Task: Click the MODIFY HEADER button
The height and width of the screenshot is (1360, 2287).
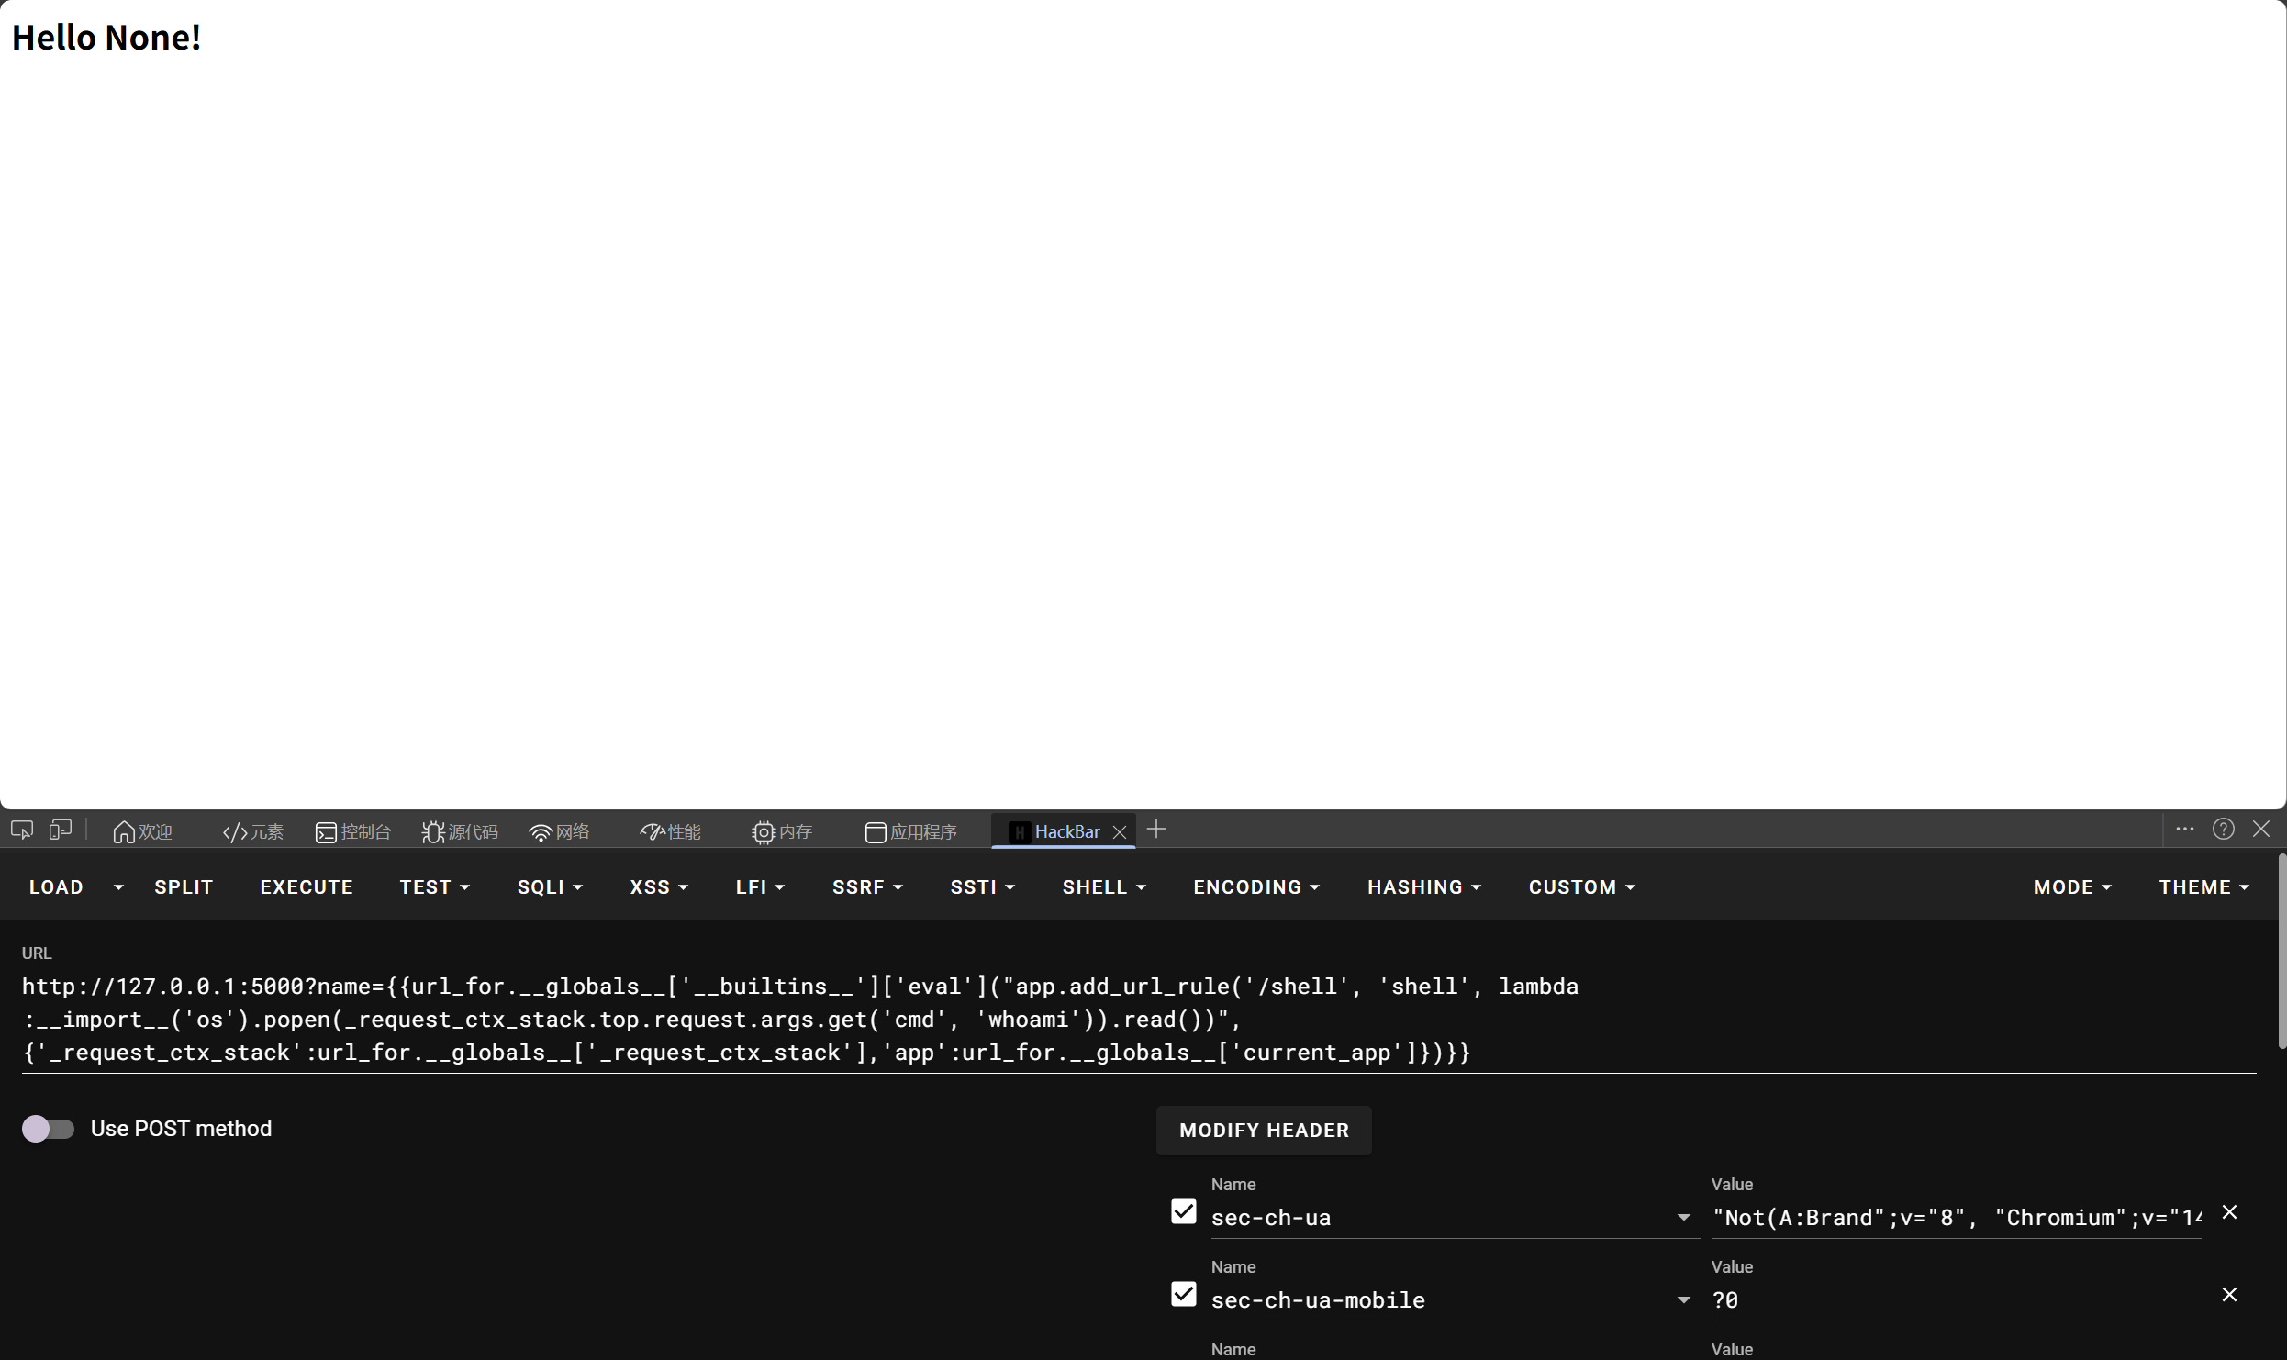Action: click(x=1264, y=1131)
